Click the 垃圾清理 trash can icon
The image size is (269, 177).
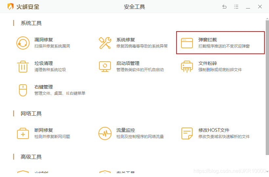23,67
